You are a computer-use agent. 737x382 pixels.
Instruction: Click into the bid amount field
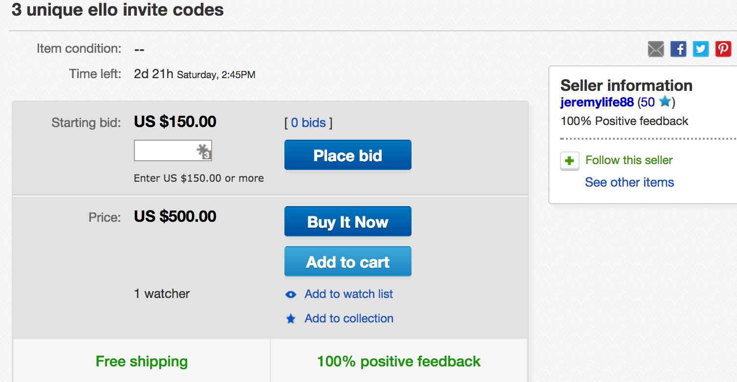(164, 151)
